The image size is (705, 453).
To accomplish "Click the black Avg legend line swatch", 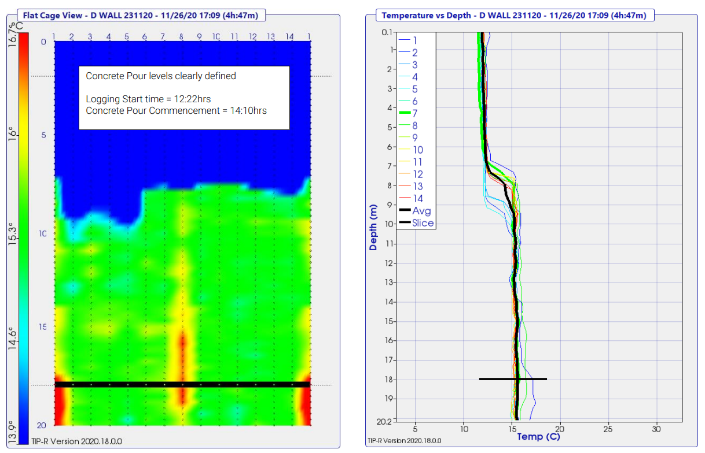I will pos(404,211).
